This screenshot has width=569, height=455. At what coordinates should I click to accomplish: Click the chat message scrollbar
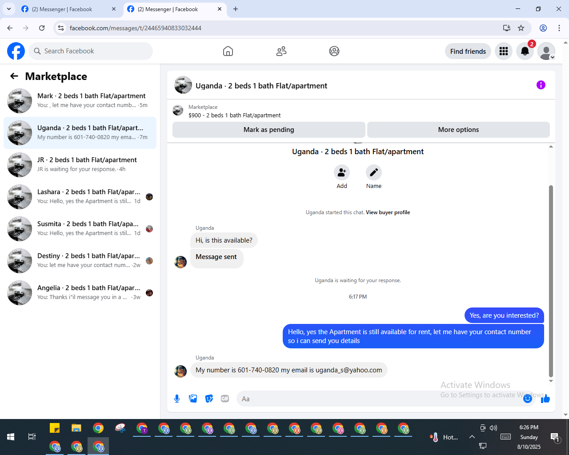(551, 281)
